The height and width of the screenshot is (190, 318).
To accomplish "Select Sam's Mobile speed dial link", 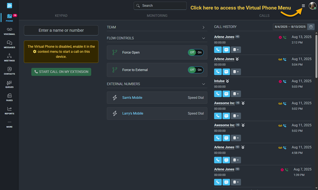I will point(132,97).
